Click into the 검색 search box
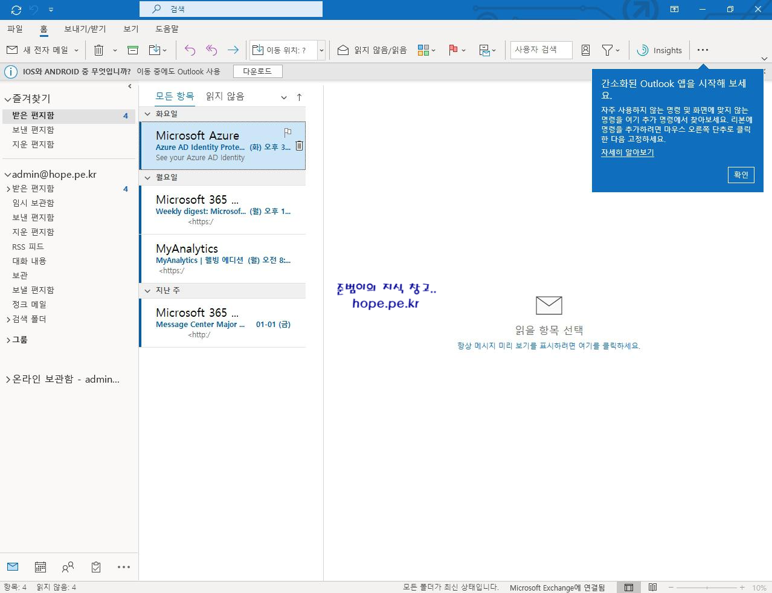The image size is (772, 593). [x=231, y=9]
